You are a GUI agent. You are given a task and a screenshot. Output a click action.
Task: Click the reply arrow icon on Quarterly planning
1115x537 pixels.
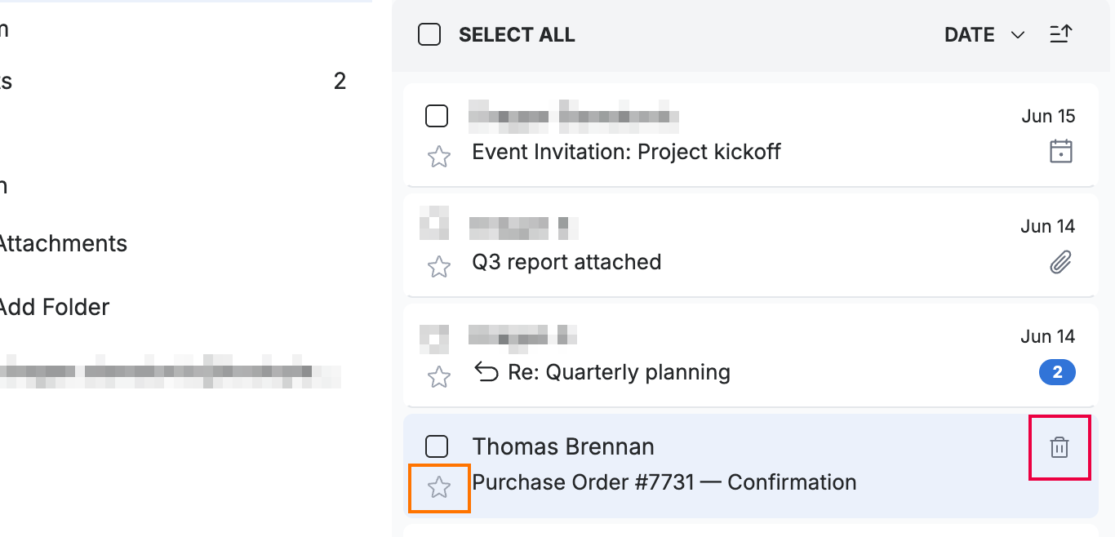click(486, 372)
